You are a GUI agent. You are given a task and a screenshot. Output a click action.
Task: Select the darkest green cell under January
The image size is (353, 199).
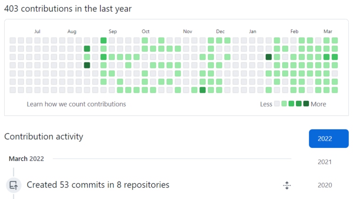(x=268, y=57)
